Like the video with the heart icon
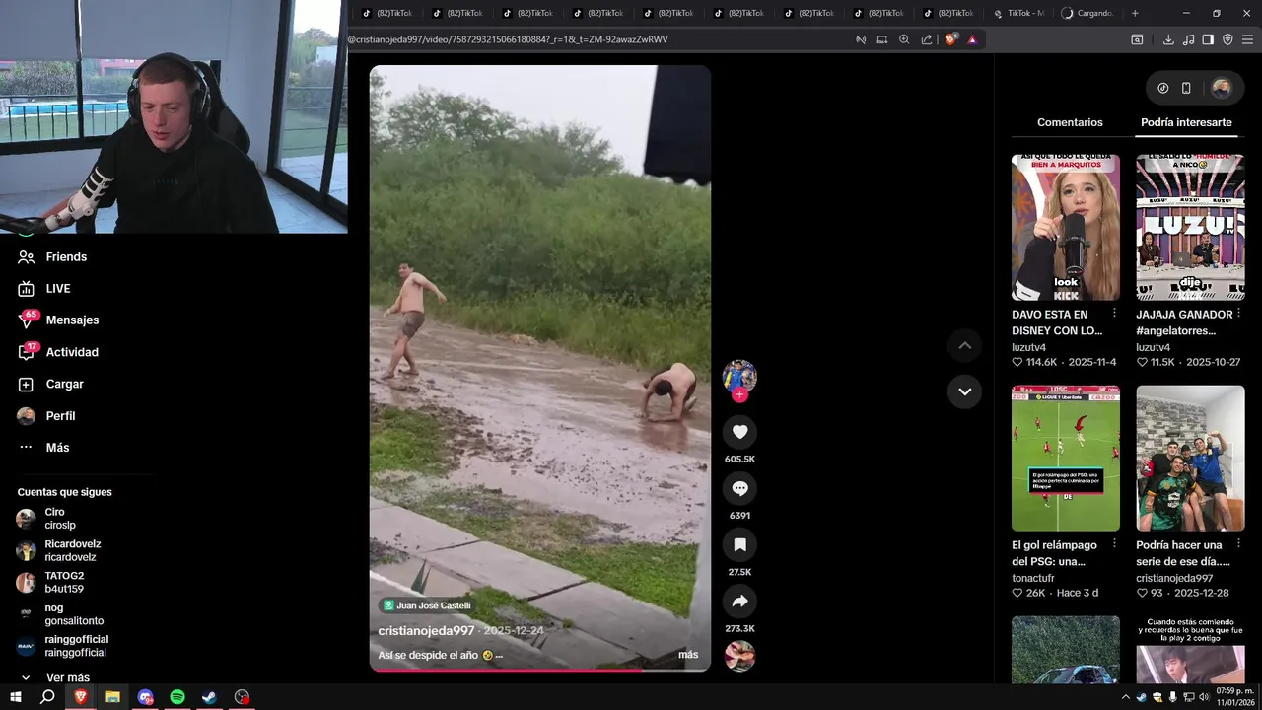Viewport: 1262px width, 710px height. coord(739,432)
